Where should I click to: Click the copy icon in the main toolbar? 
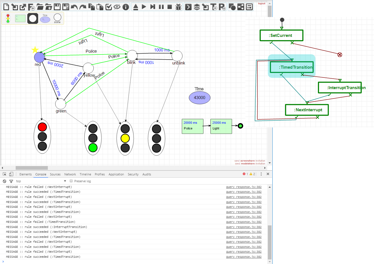[91, 7]
